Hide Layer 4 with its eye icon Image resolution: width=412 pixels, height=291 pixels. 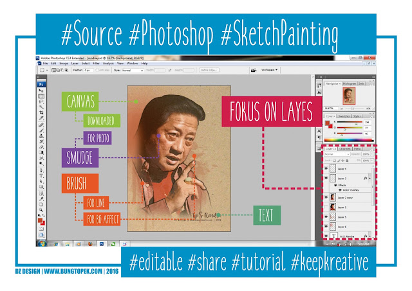tap(326, 168)
